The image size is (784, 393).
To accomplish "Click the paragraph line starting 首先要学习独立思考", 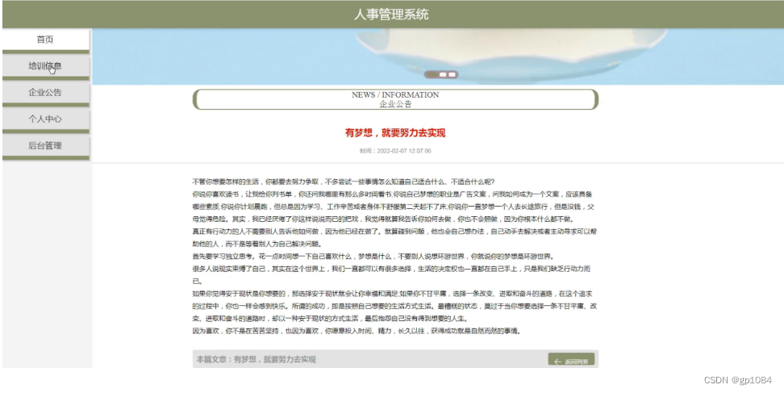I will pos(373,257).
